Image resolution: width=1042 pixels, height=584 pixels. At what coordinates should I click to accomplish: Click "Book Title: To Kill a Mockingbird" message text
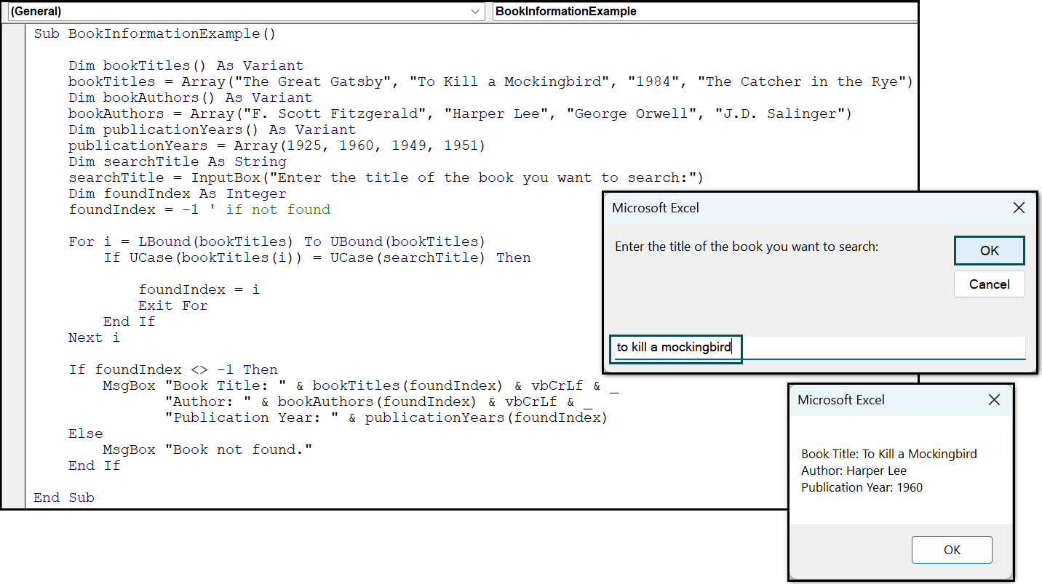click(x=889, y=454)
